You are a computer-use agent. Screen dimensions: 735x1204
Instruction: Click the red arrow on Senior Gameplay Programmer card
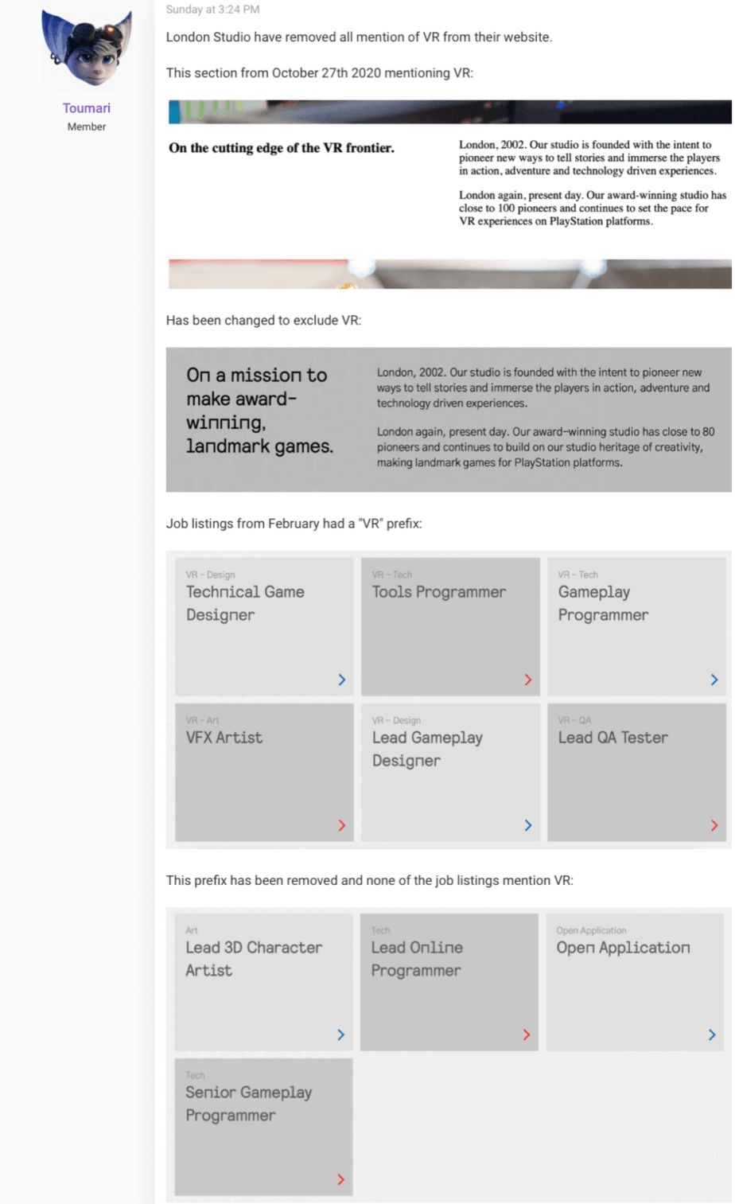coord(341,1179)
